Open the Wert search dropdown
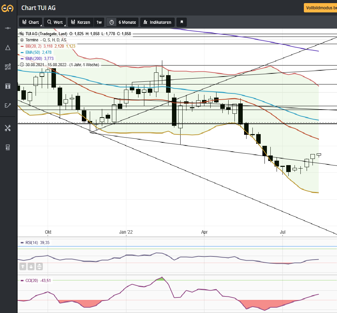337x313 pixels. [55, 22]
